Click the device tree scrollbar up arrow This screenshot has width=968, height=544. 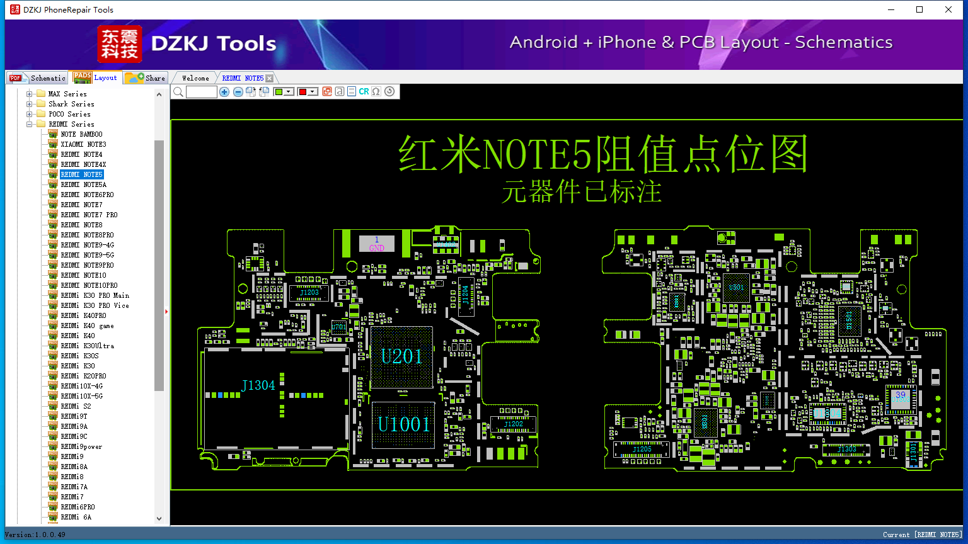point(159,94)
